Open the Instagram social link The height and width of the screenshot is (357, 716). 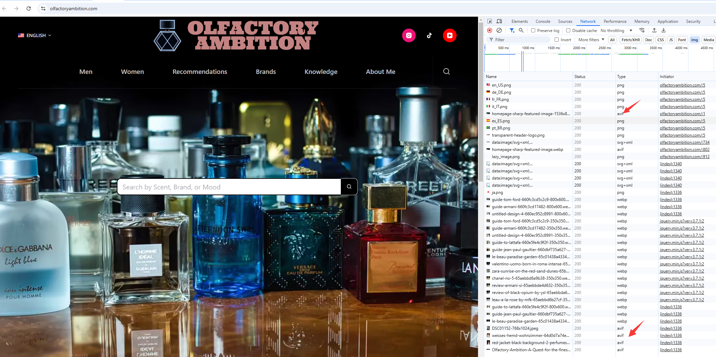409,35
